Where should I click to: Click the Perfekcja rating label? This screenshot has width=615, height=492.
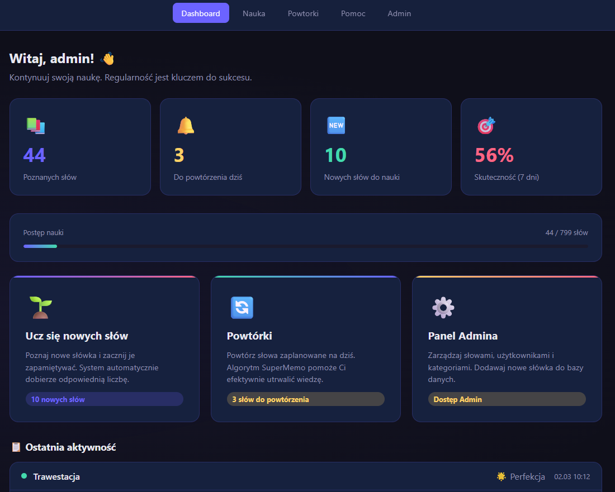point(527,477)
